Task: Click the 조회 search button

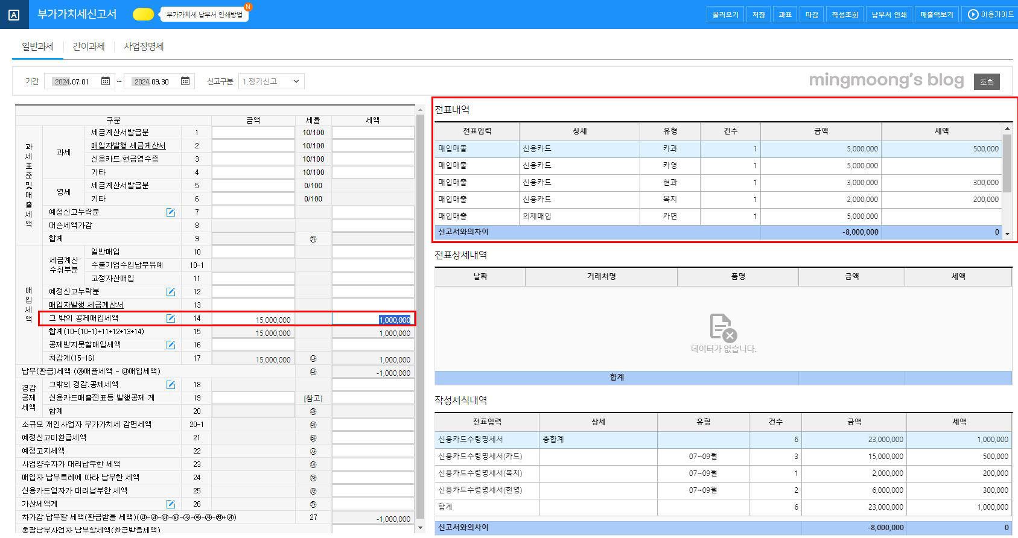Action: [x=987, y=81]
